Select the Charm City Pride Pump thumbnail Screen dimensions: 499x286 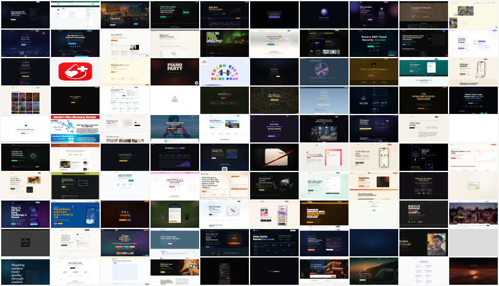[x=225, y=71]
